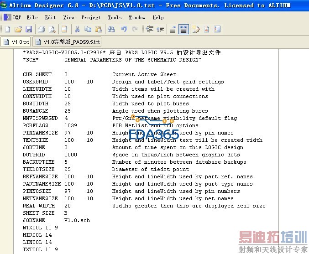Open a file with the folder icon

click(18, 29)
